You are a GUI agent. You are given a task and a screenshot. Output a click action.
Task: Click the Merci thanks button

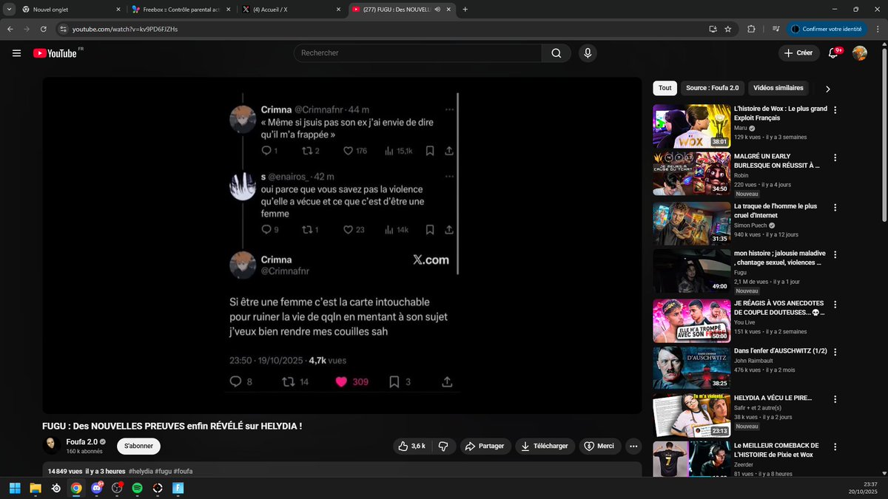point(599,446)
